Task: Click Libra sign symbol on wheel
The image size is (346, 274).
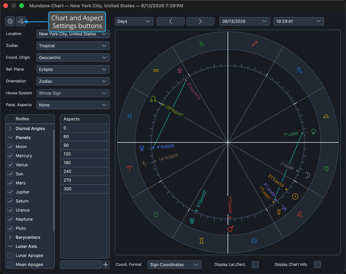Action: 326,116
